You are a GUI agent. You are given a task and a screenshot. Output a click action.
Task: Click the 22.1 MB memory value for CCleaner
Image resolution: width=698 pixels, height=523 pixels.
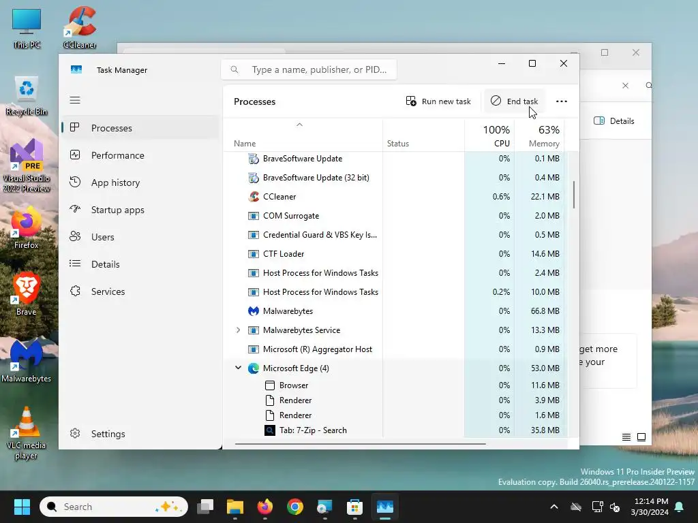pyautogui.click(x=545, y=197)
